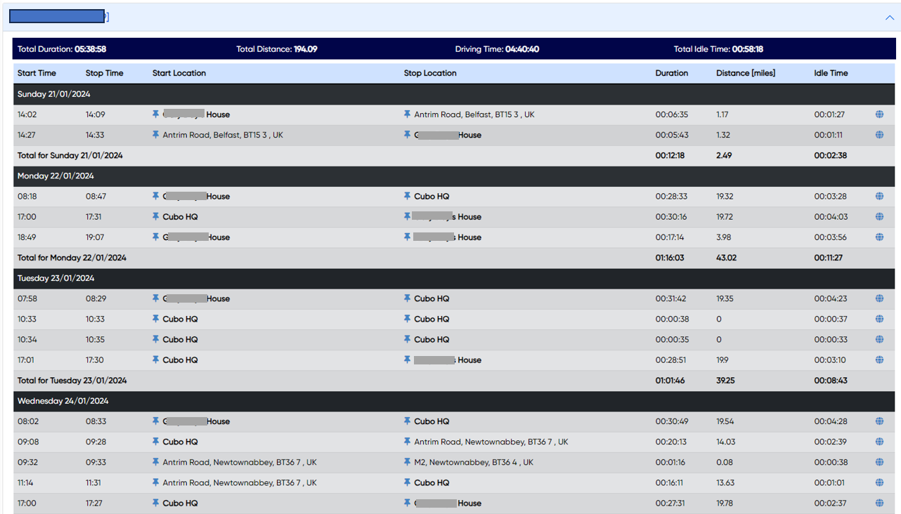
Task: Click the Distance [miles] column header
Action: pos(745,73)
